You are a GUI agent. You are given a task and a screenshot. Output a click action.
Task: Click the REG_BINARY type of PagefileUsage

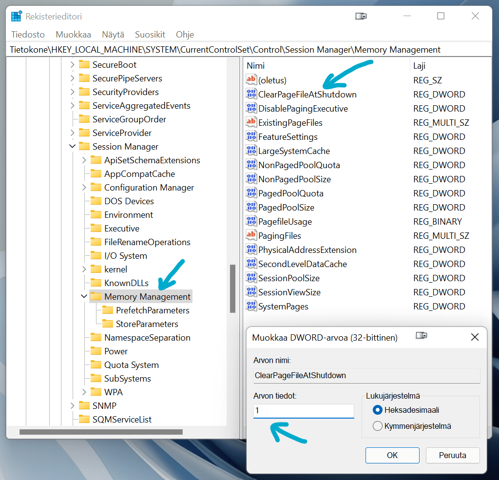coord(438,221)
